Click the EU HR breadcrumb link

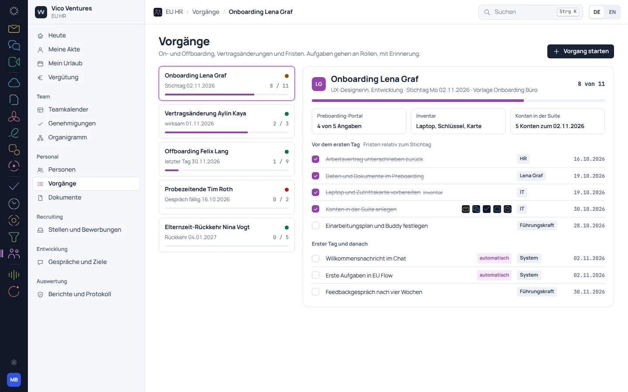(x=174, y=12)
